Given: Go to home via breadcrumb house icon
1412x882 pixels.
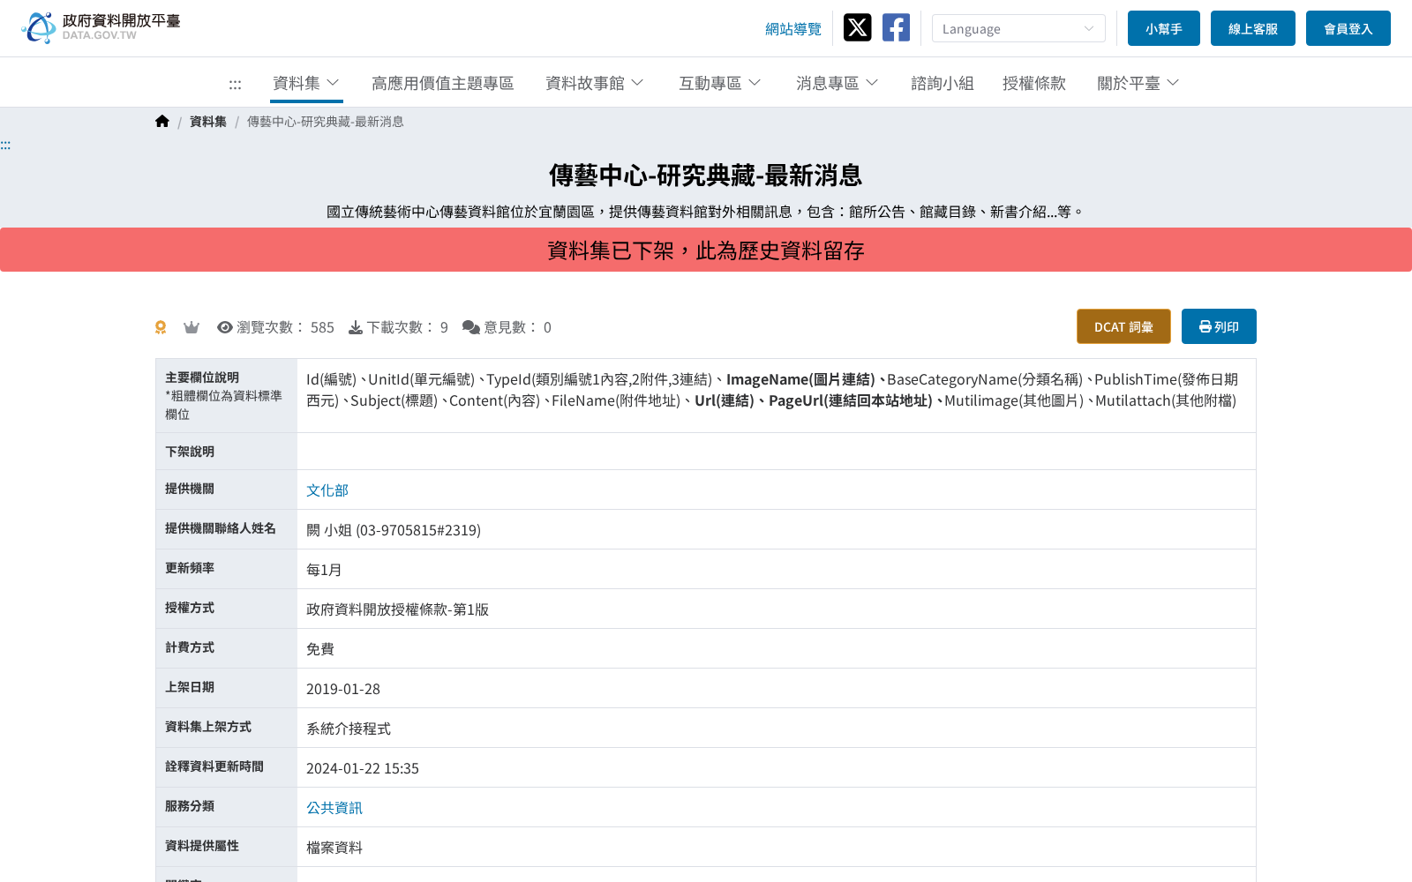Looking at the screenshot, I should [161, 122].
